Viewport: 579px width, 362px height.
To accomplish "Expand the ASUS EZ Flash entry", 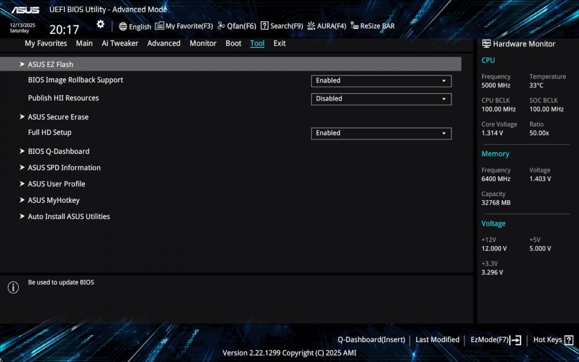I will coord(51,65).
